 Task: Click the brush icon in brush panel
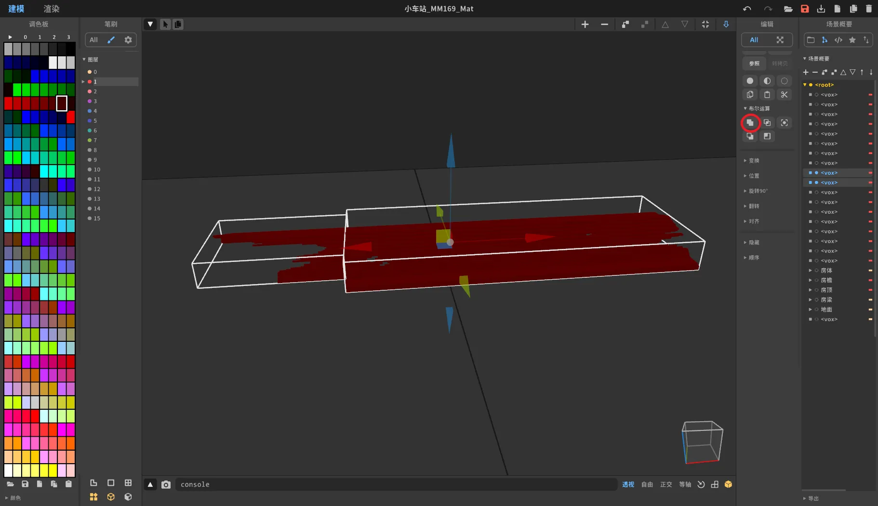(111, 40)
